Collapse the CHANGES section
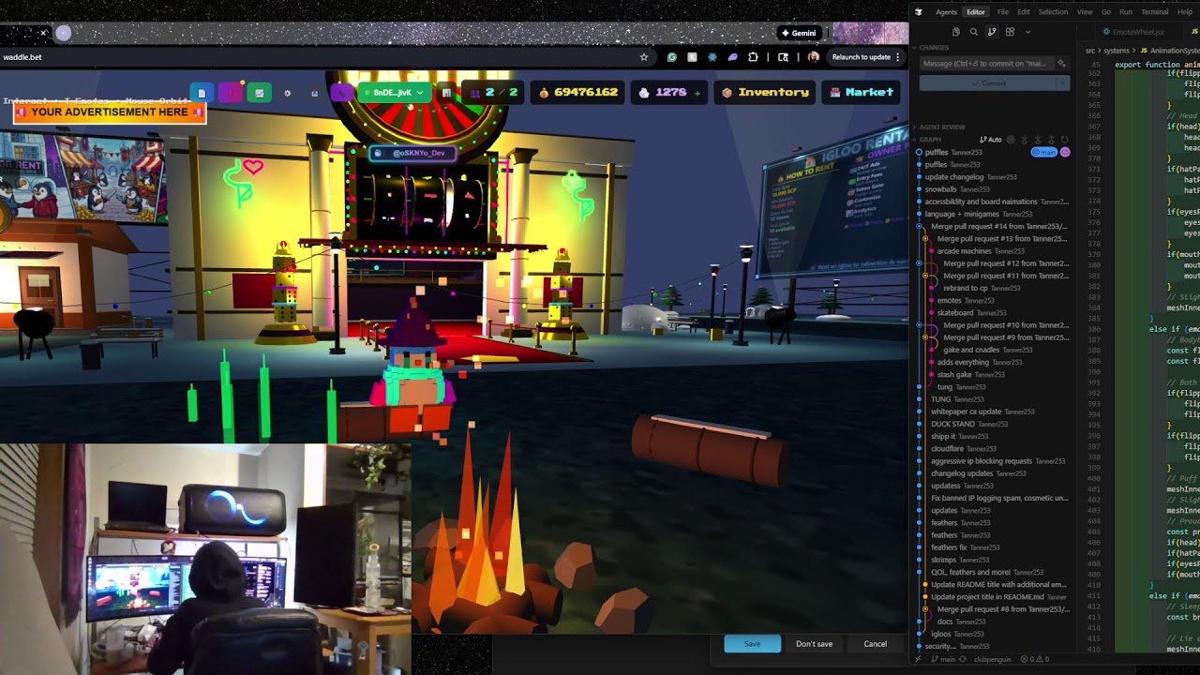 (x=935, y=48)
